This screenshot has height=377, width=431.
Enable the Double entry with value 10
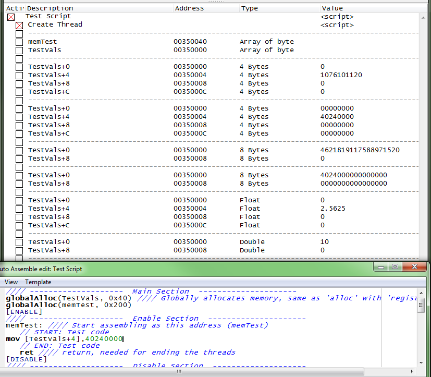19,242
